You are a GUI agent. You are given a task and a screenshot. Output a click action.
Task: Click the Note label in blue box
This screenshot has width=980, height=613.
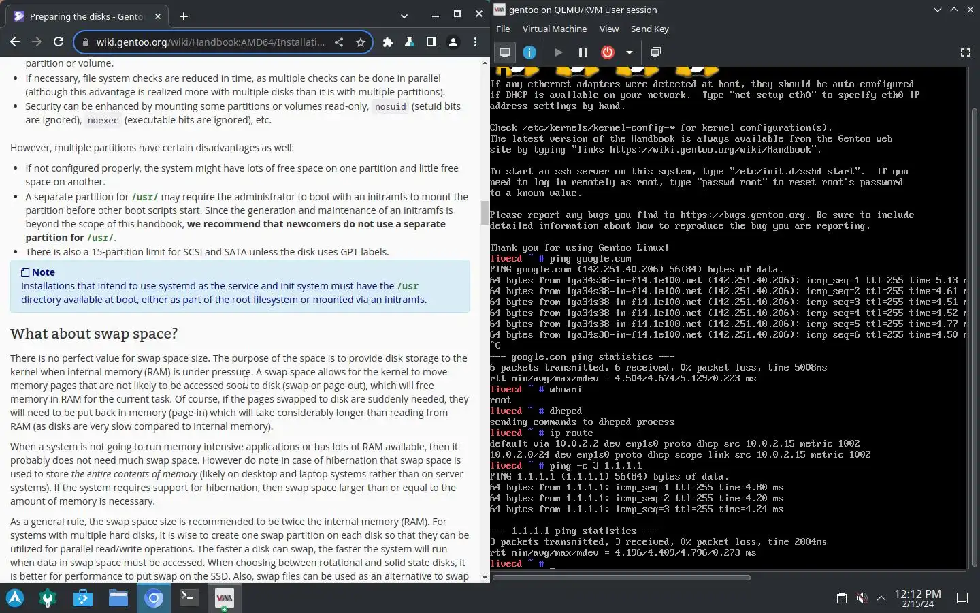pos(44,272)
